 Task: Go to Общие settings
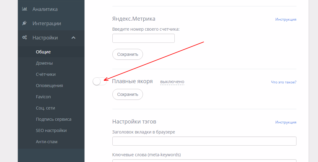(x=43, y=52)
